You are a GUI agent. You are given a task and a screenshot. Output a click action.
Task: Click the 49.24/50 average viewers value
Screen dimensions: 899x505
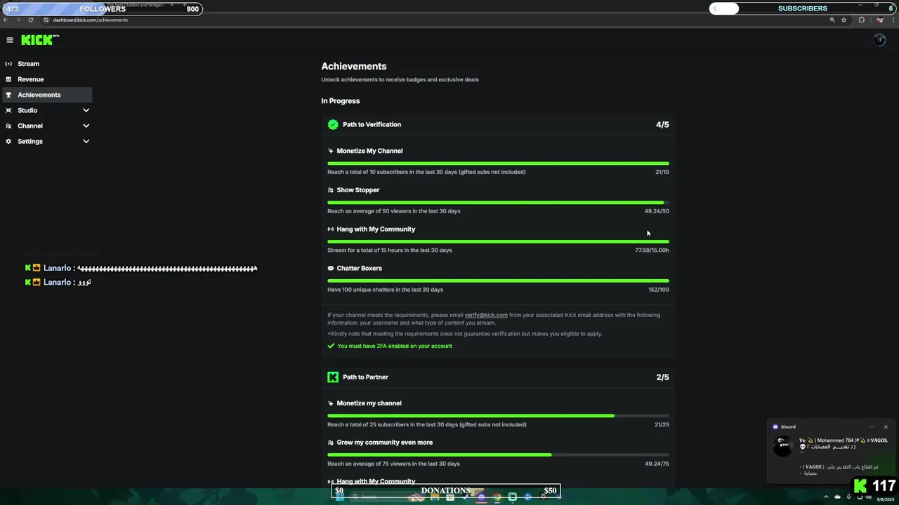click(x=657, y=211)
